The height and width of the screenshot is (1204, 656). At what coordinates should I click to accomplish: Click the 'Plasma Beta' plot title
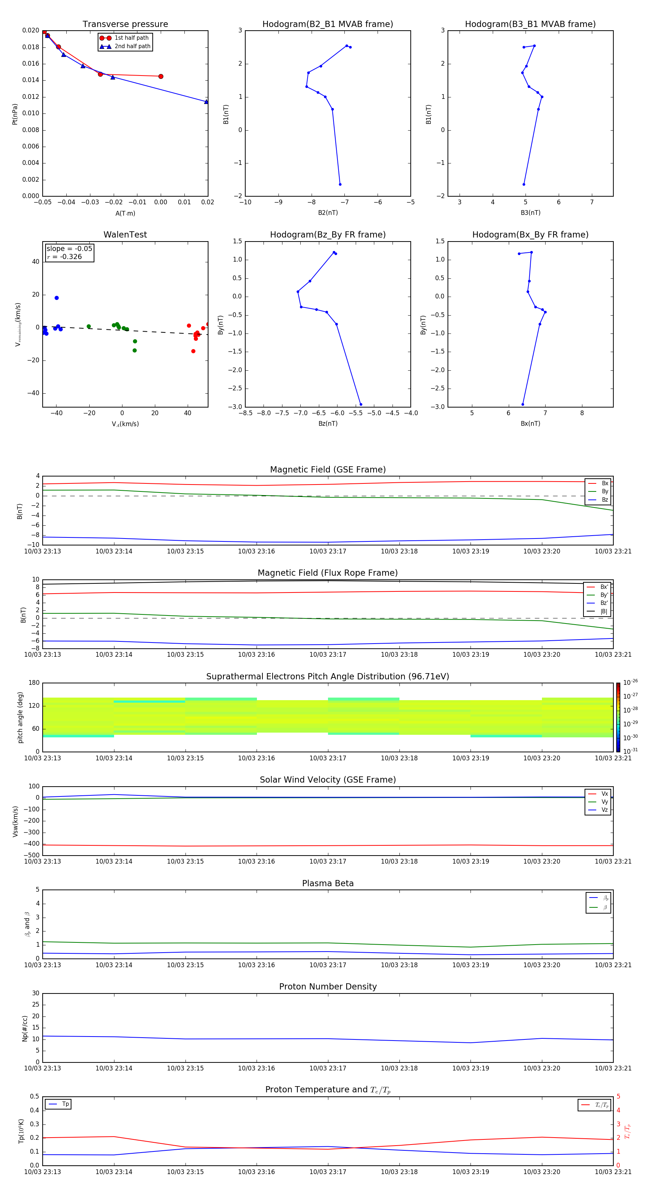[328, 884]
